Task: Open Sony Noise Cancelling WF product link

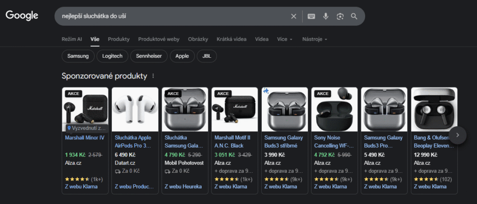Action: click(x=334, y=141)
